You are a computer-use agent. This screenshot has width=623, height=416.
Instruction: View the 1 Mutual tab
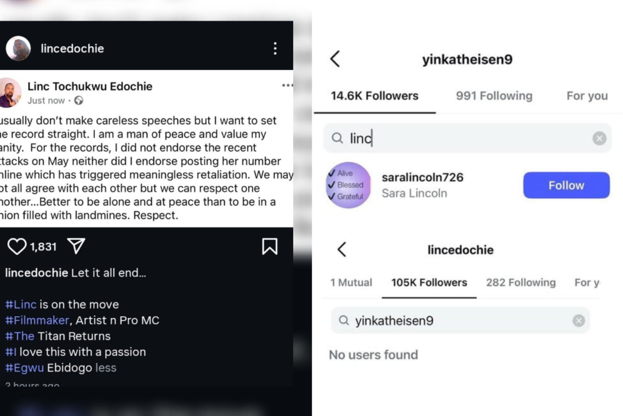[x=350, y=283]
